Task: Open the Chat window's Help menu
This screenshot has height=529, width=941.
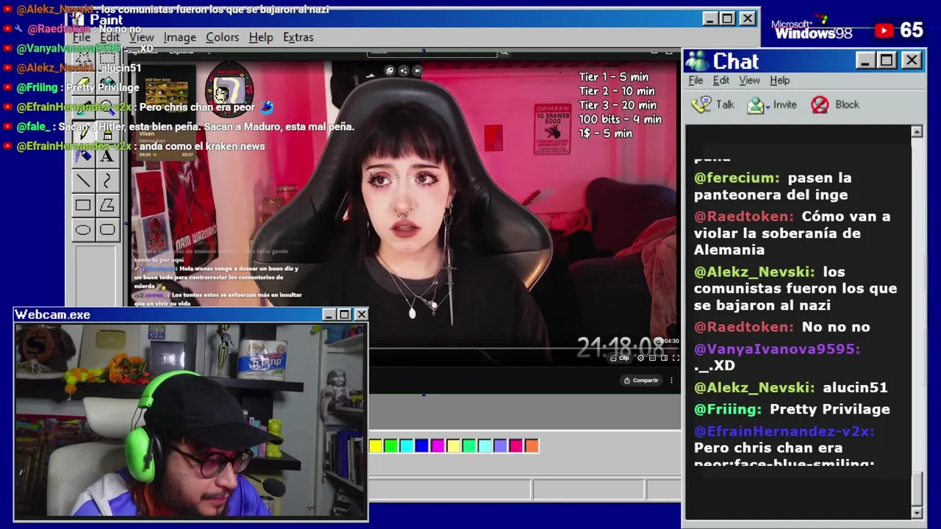Action: pos(779,80)
